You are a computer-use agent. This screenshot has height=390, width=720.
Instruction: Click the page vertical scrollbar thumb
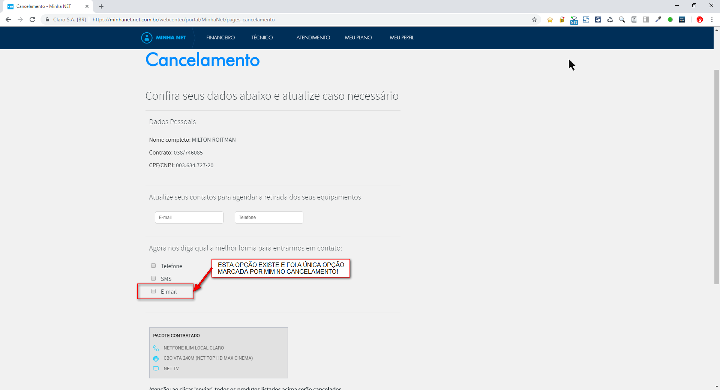717,176
